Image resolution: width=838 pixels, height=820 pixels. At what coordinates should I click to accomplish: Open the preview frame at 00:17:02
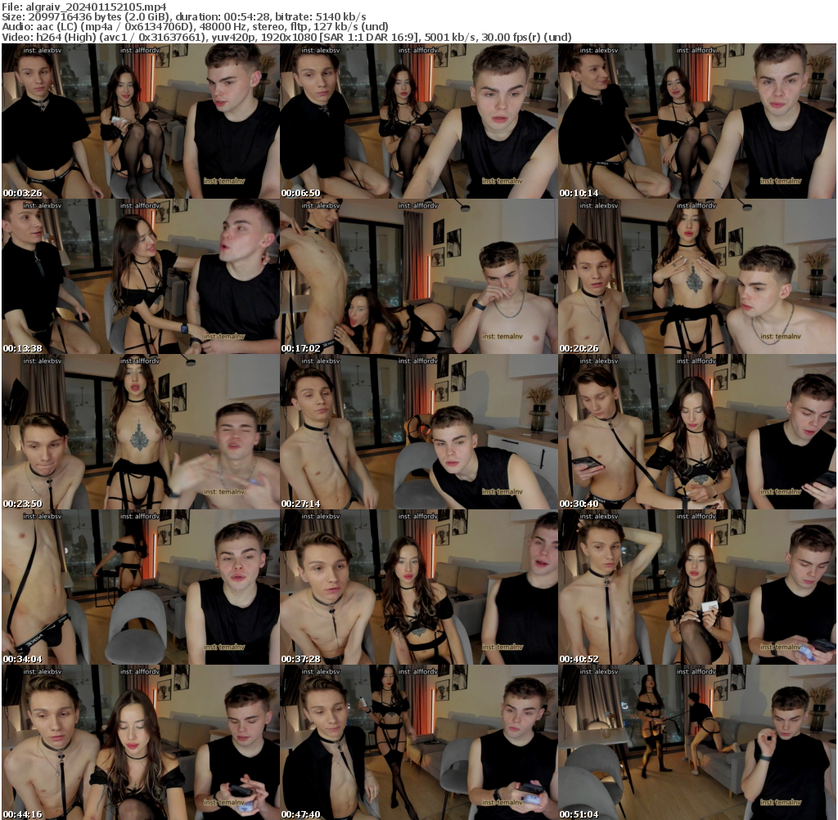pyautogui.click(x=418, y=276)
